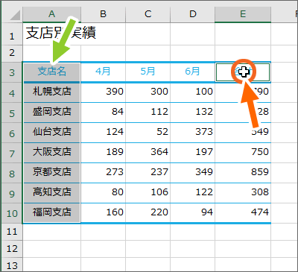Image resolution: width=298 pixels, height=272 pixels.
Task: Click the 4月 header cell
Action: (x=103, y=72)
